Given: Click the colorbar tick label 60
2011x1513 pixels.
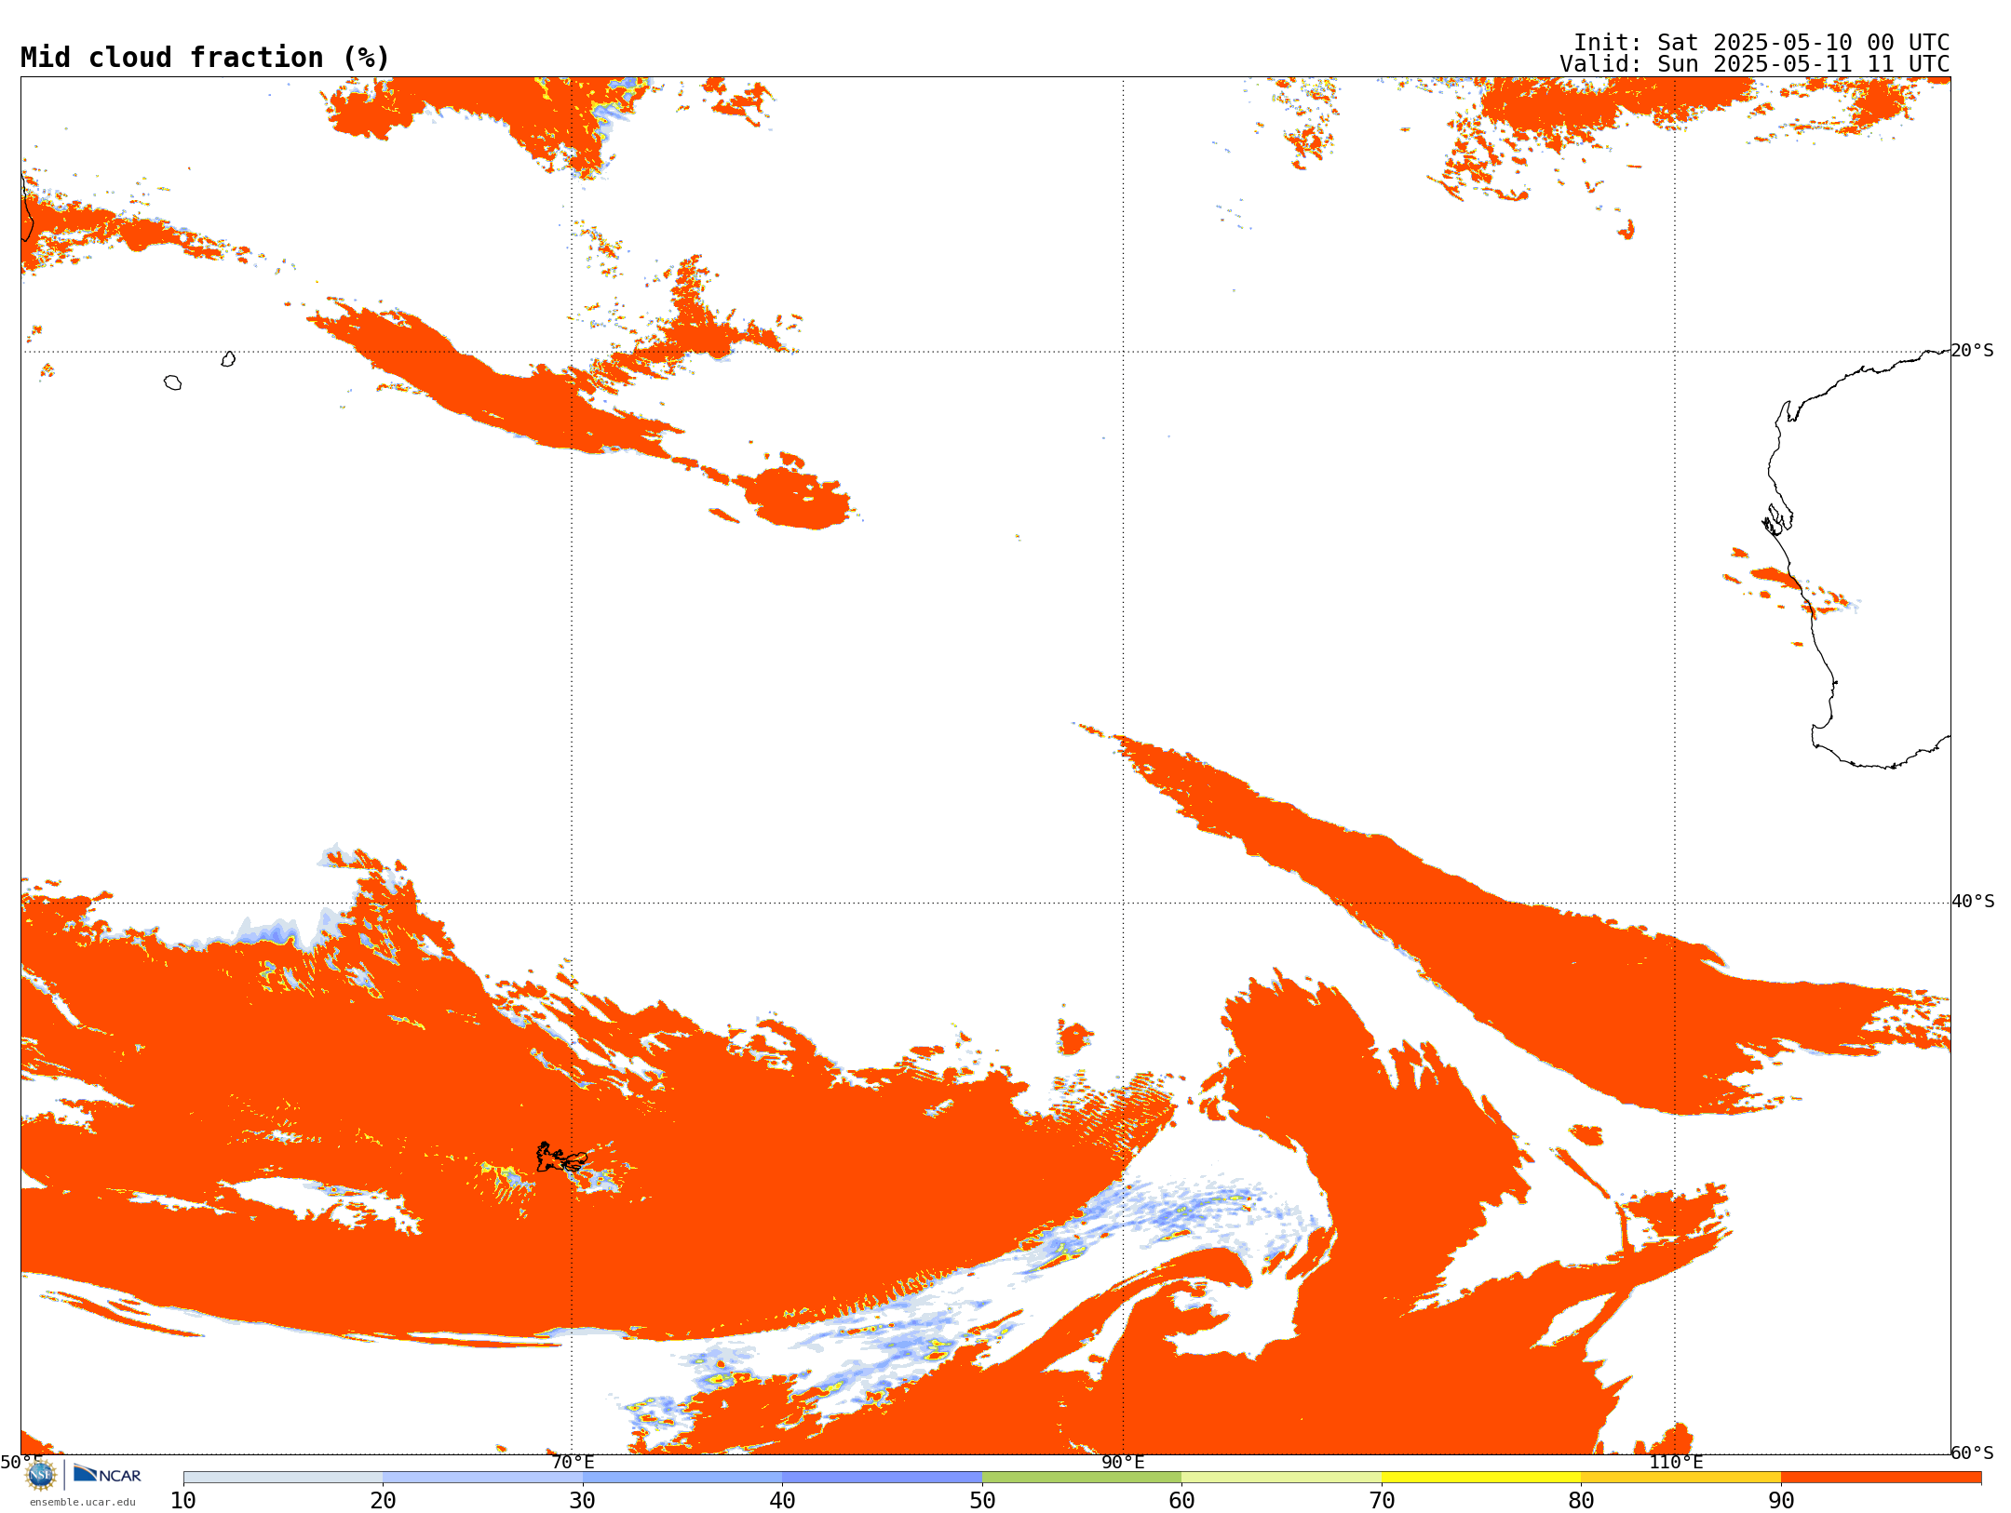Looking at the screenshot, I should point(1181,1501).
